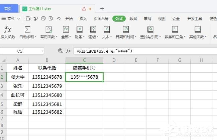
Task: Open the Text functions icon
Action: [x=107, y=30]
